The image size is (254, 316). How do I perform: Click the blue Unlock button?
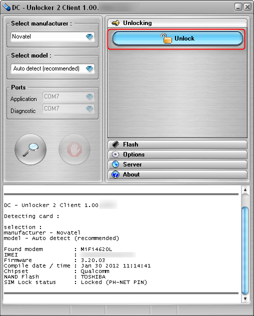pyautogui.click(x=177, y=38)
